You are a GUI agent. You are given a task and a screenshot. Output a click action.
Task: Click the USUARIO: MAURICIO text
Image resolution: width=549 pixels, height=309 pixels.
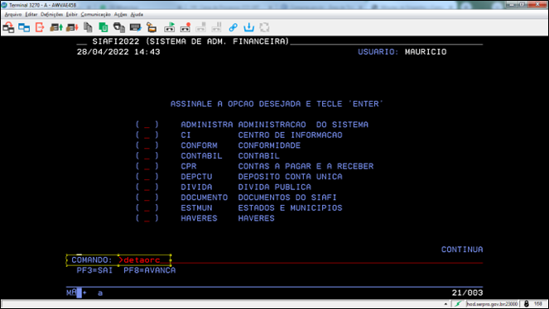click(402, 52)
